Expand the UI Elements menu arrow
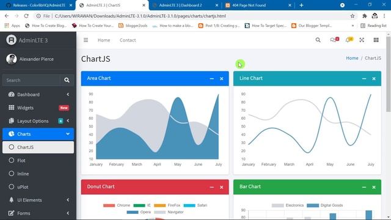Image resolution: width=391 pixels, height=220 pixels. pyautogui.click(x=68, y=200)
